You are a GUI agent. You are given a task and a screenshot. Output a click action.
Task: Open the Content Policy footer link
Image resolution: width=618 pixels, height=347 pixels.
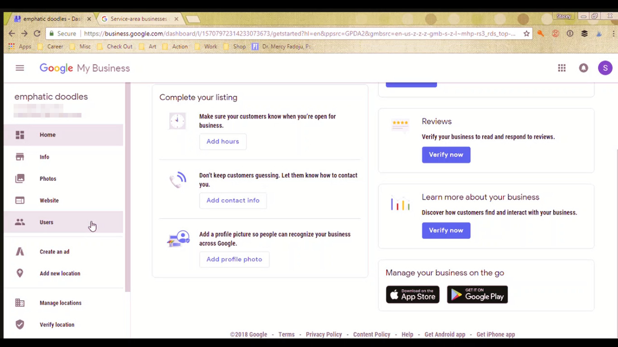point(372,334)
